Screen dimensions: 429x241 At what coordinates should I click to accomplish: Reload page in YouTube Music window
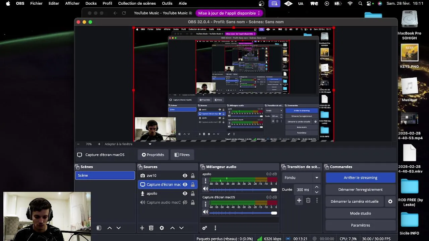click(124, 13)
